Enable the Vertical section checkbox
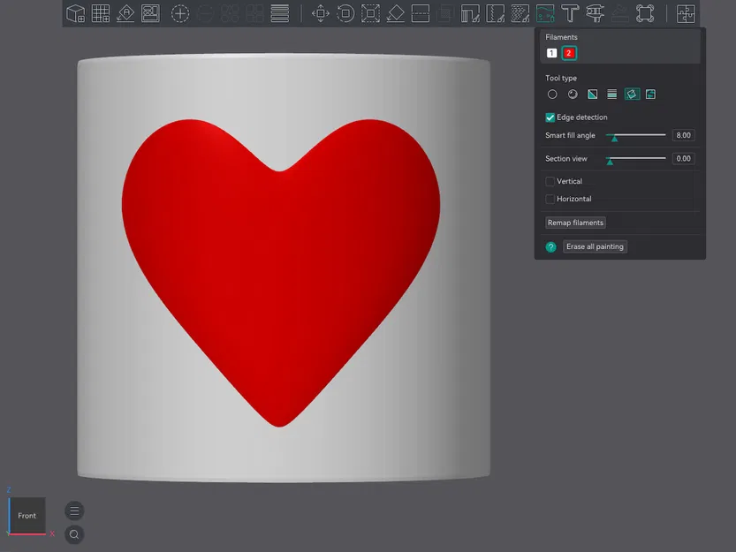 click(550, 181)
